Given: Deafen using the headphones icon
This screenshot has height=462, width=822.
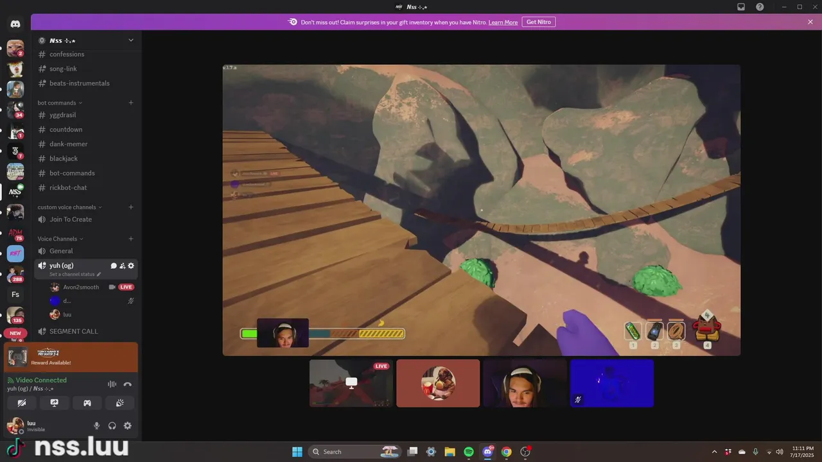Looking at the screenshot, I should coord(112,425).
